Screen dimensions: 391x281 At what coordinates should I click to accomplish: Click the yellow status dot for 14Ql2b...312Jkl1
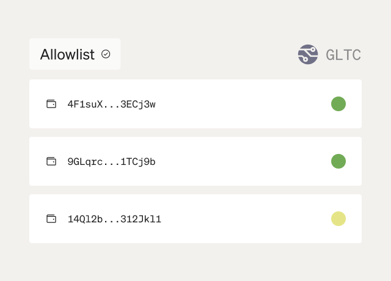tap(338, 219)
